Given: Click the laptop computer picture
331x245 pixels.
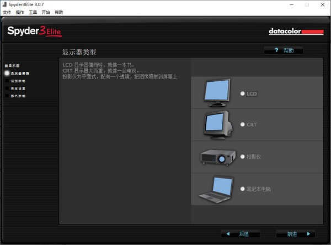Looking at the screenshot, I should click(x=216, y=190).
